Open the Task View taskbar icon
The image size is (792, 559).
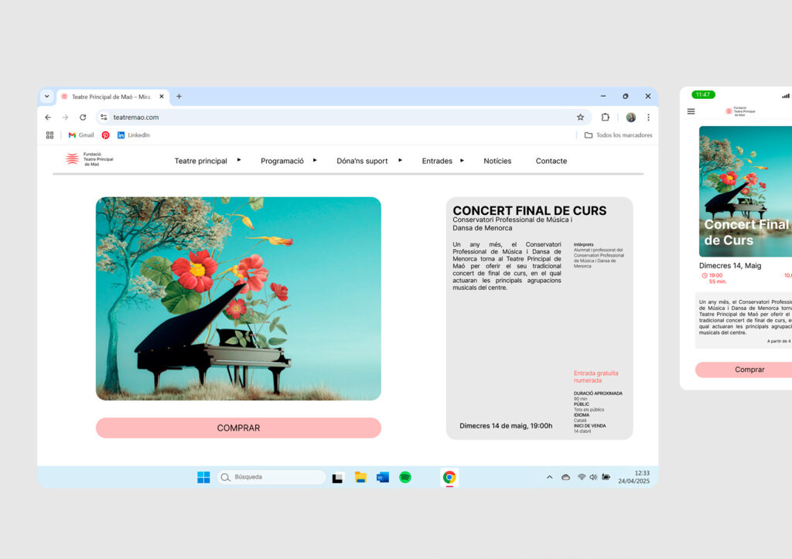pyautogui.click(x=338, y=477)
